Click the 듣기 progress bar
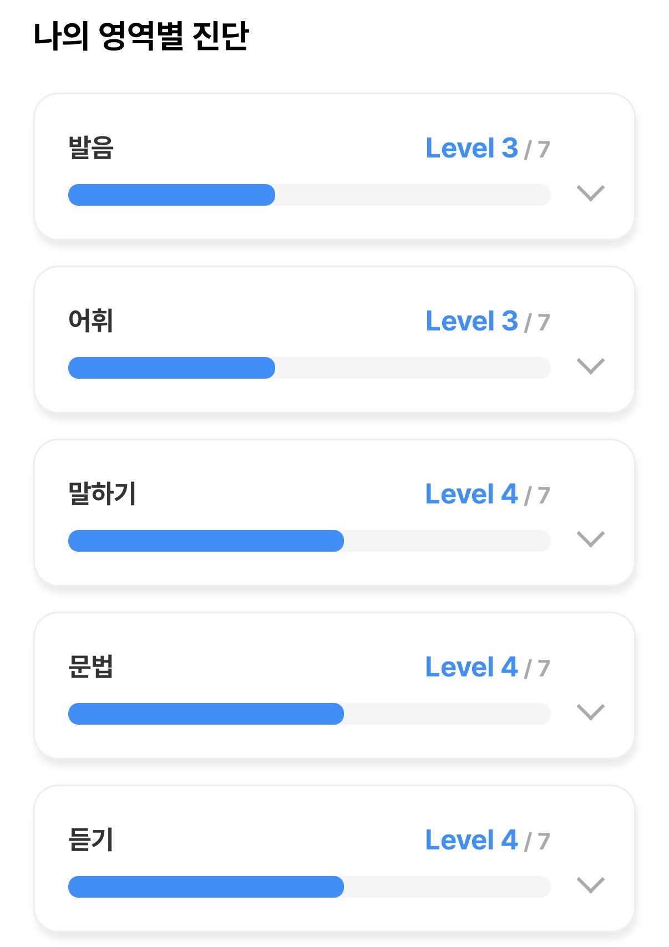The height and width of the screenshot is (947, 669). 310,887
